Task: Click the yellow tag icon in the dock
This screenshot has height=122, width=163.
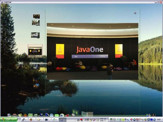Action: click(20, 115)
